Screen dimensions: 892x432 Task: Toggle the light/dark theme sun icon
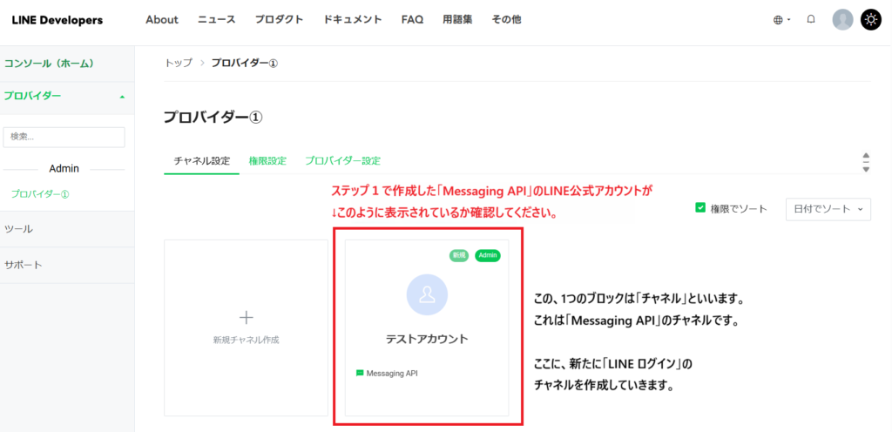tap(871, 19)
